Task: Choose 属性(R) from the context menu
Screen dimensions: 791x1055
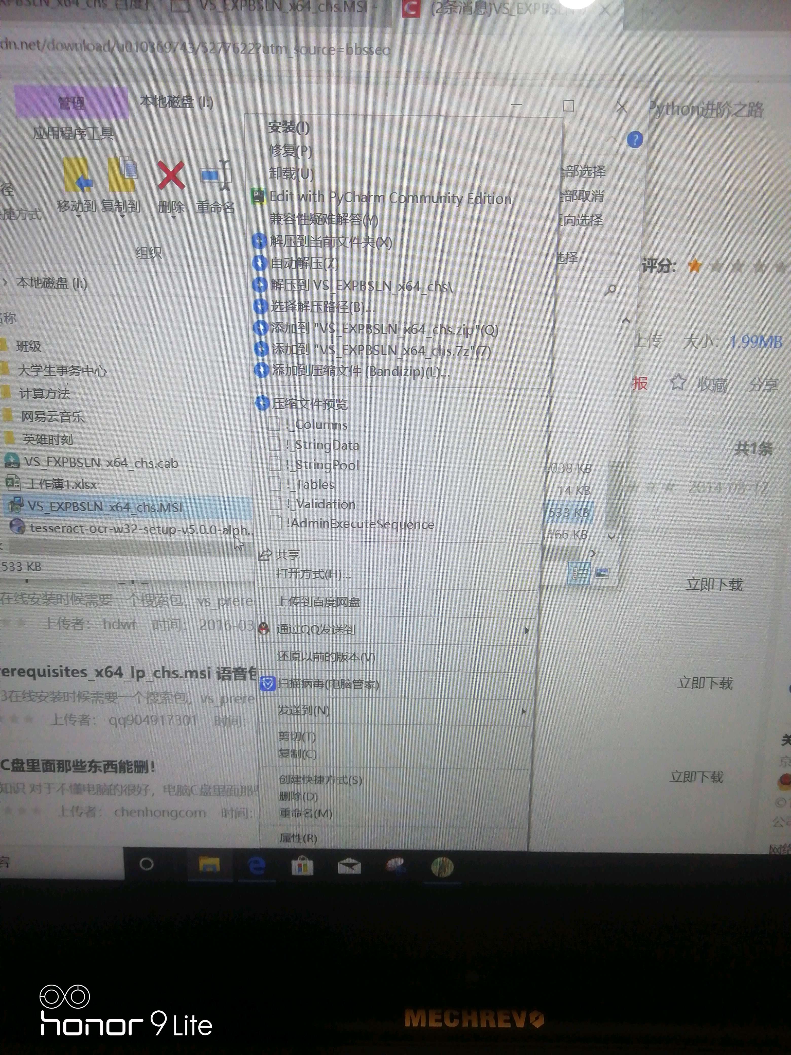Action: coord(298,838)
